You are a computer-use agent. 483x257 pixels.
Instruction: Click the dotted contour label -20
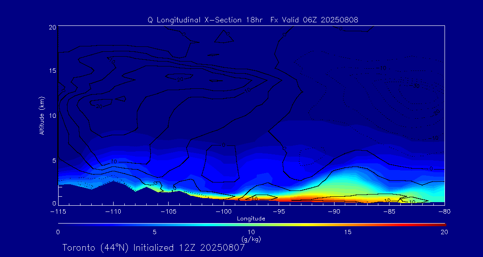pos(435,112)
